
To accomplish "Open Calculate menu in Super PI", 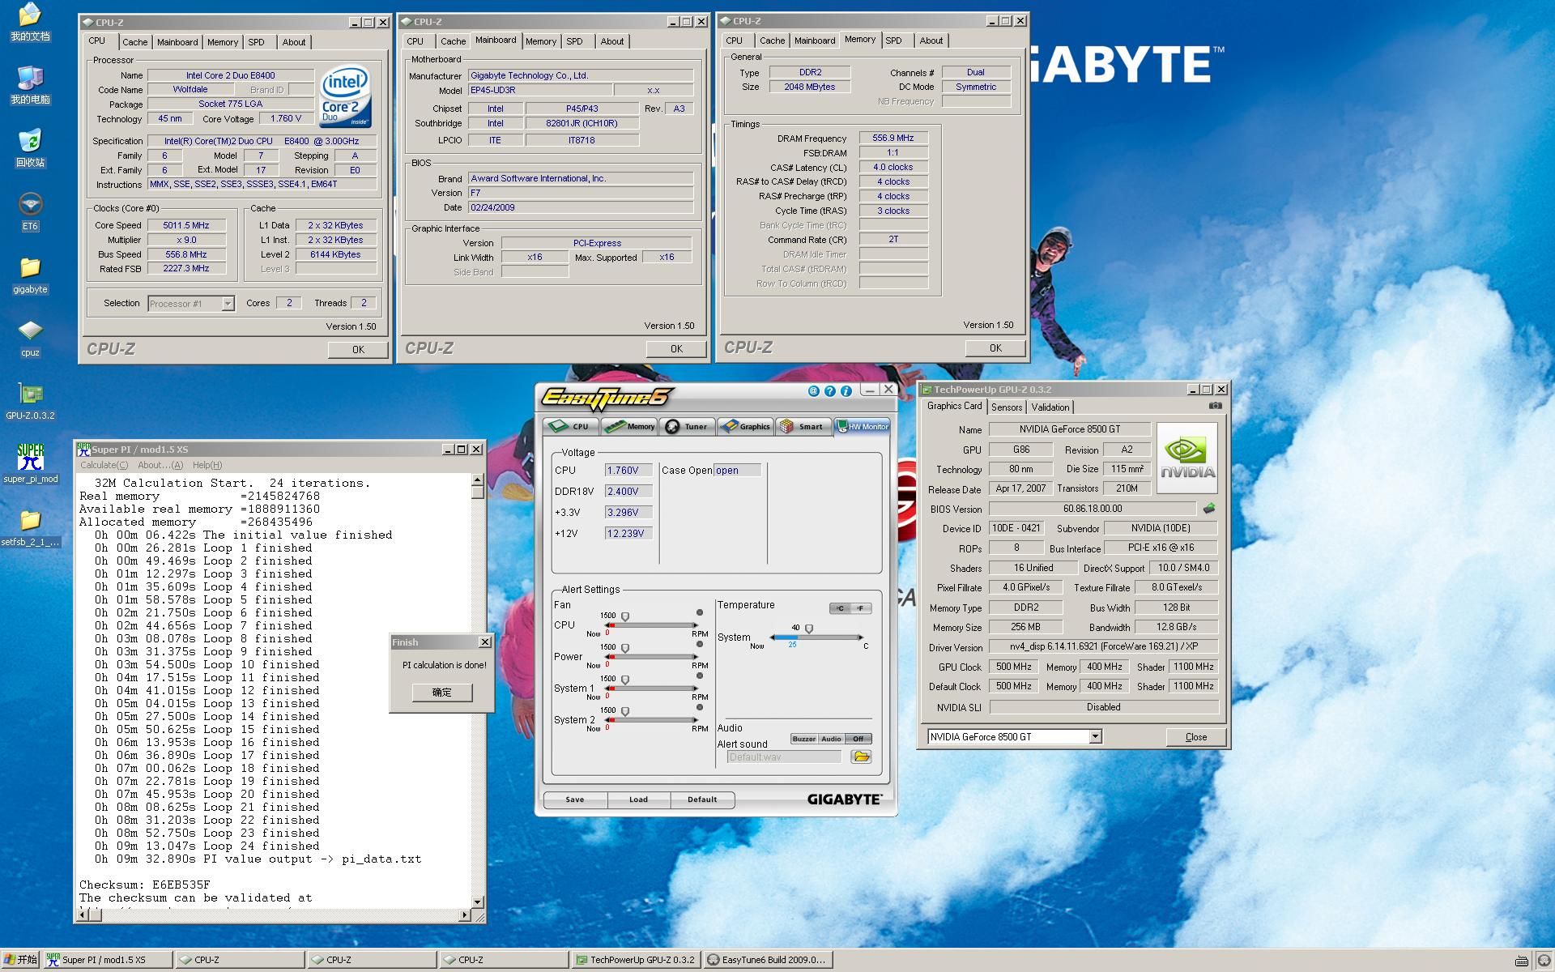I will click(x=104, y=465).
